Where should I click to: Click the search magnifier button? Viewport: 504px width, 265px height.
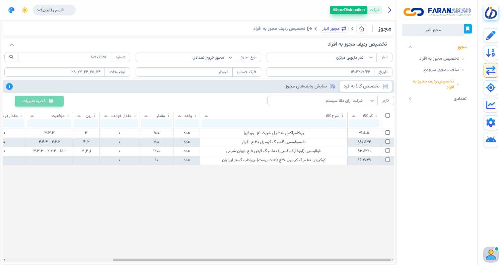[x=11, y=57]
